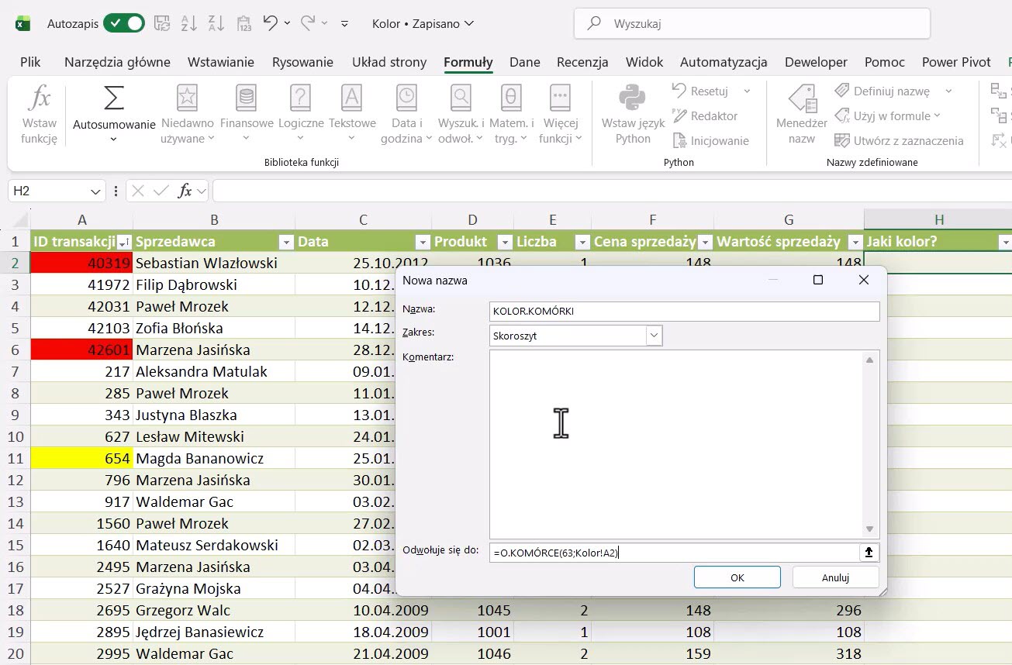Click the Undo arrow icon
The width and height of the screenshot is (1012, 665).
[270, 23]
